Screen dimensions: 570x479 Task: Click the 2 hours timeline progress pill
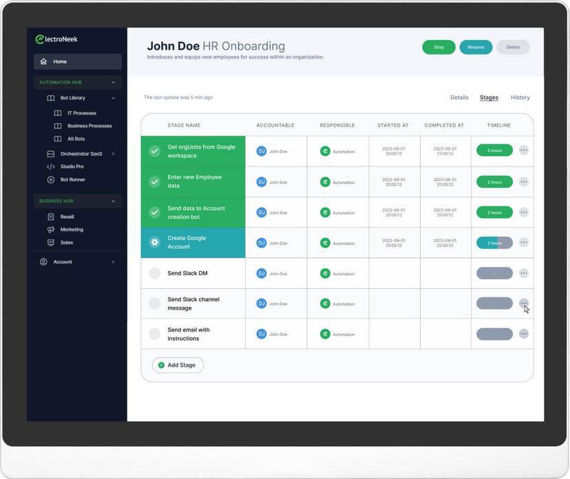(495, 151)
